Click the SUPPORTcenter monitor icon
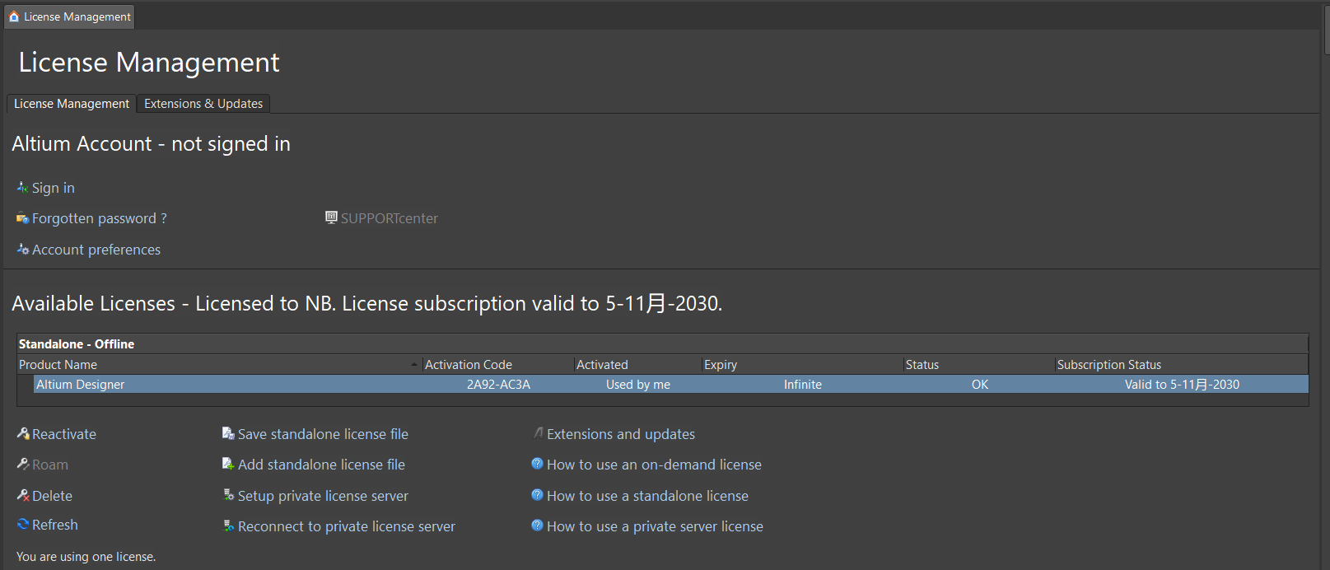Image resolution: width=1330 pixels, height=570 pixels. click(331, 217)
